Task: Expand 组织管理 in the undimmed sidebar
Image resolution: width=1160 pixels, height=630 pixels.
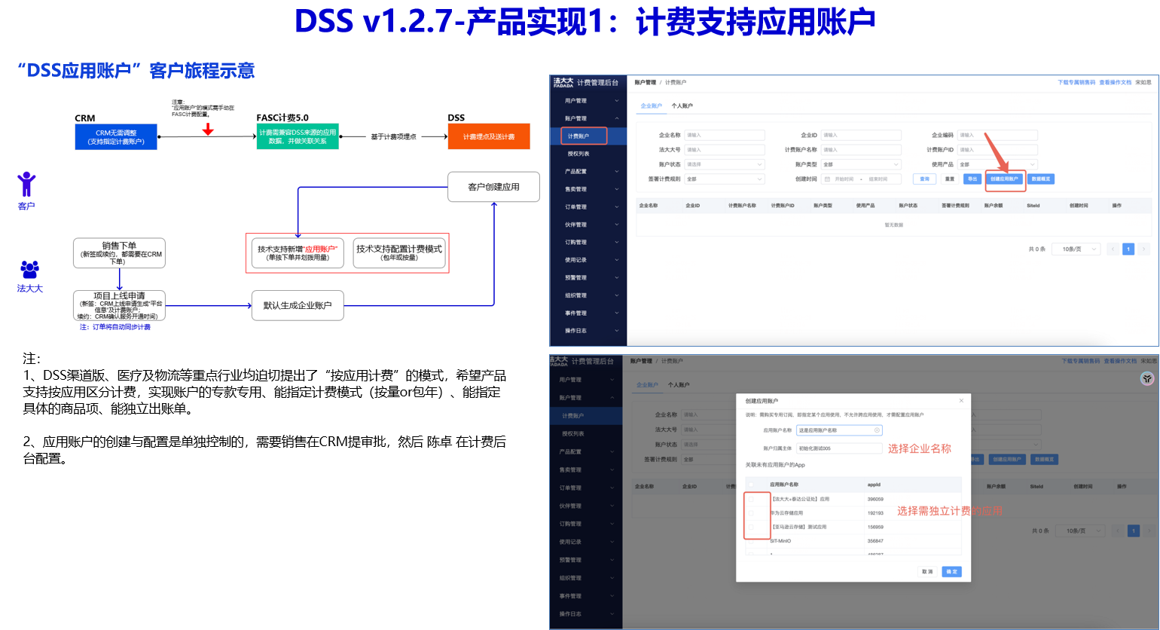Action: [589, 295]
